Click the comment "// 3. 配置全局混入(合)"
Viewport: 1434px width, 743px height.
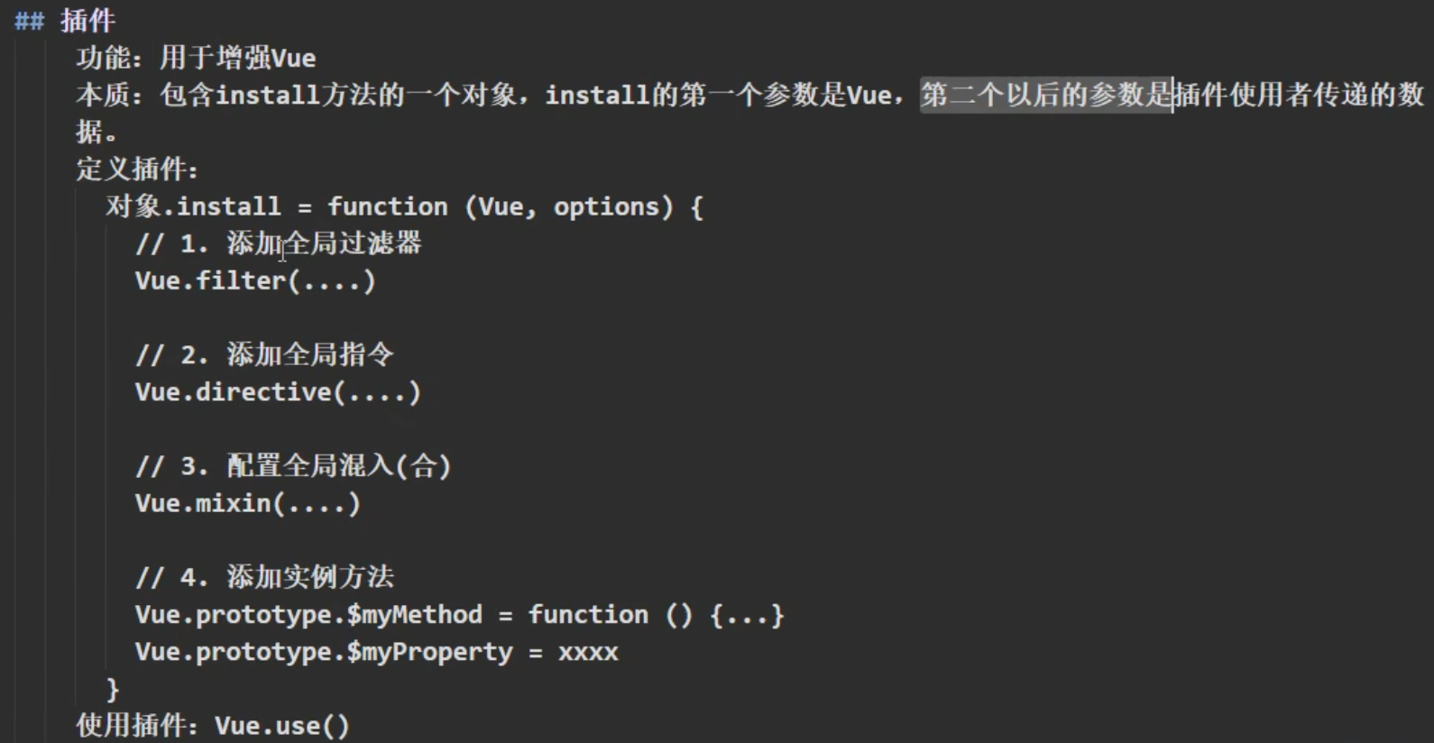tap(292, 466)
